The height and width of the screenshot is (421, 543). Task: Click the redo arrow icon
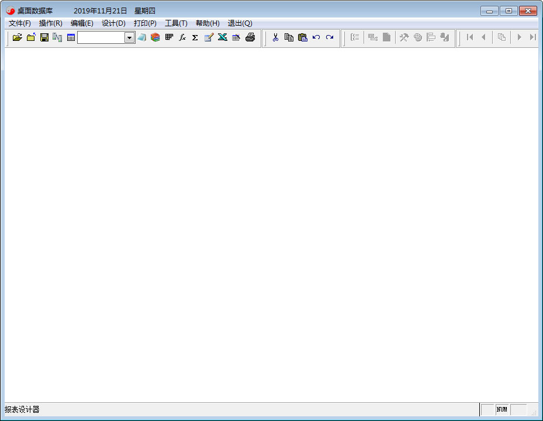pos(329,37)
